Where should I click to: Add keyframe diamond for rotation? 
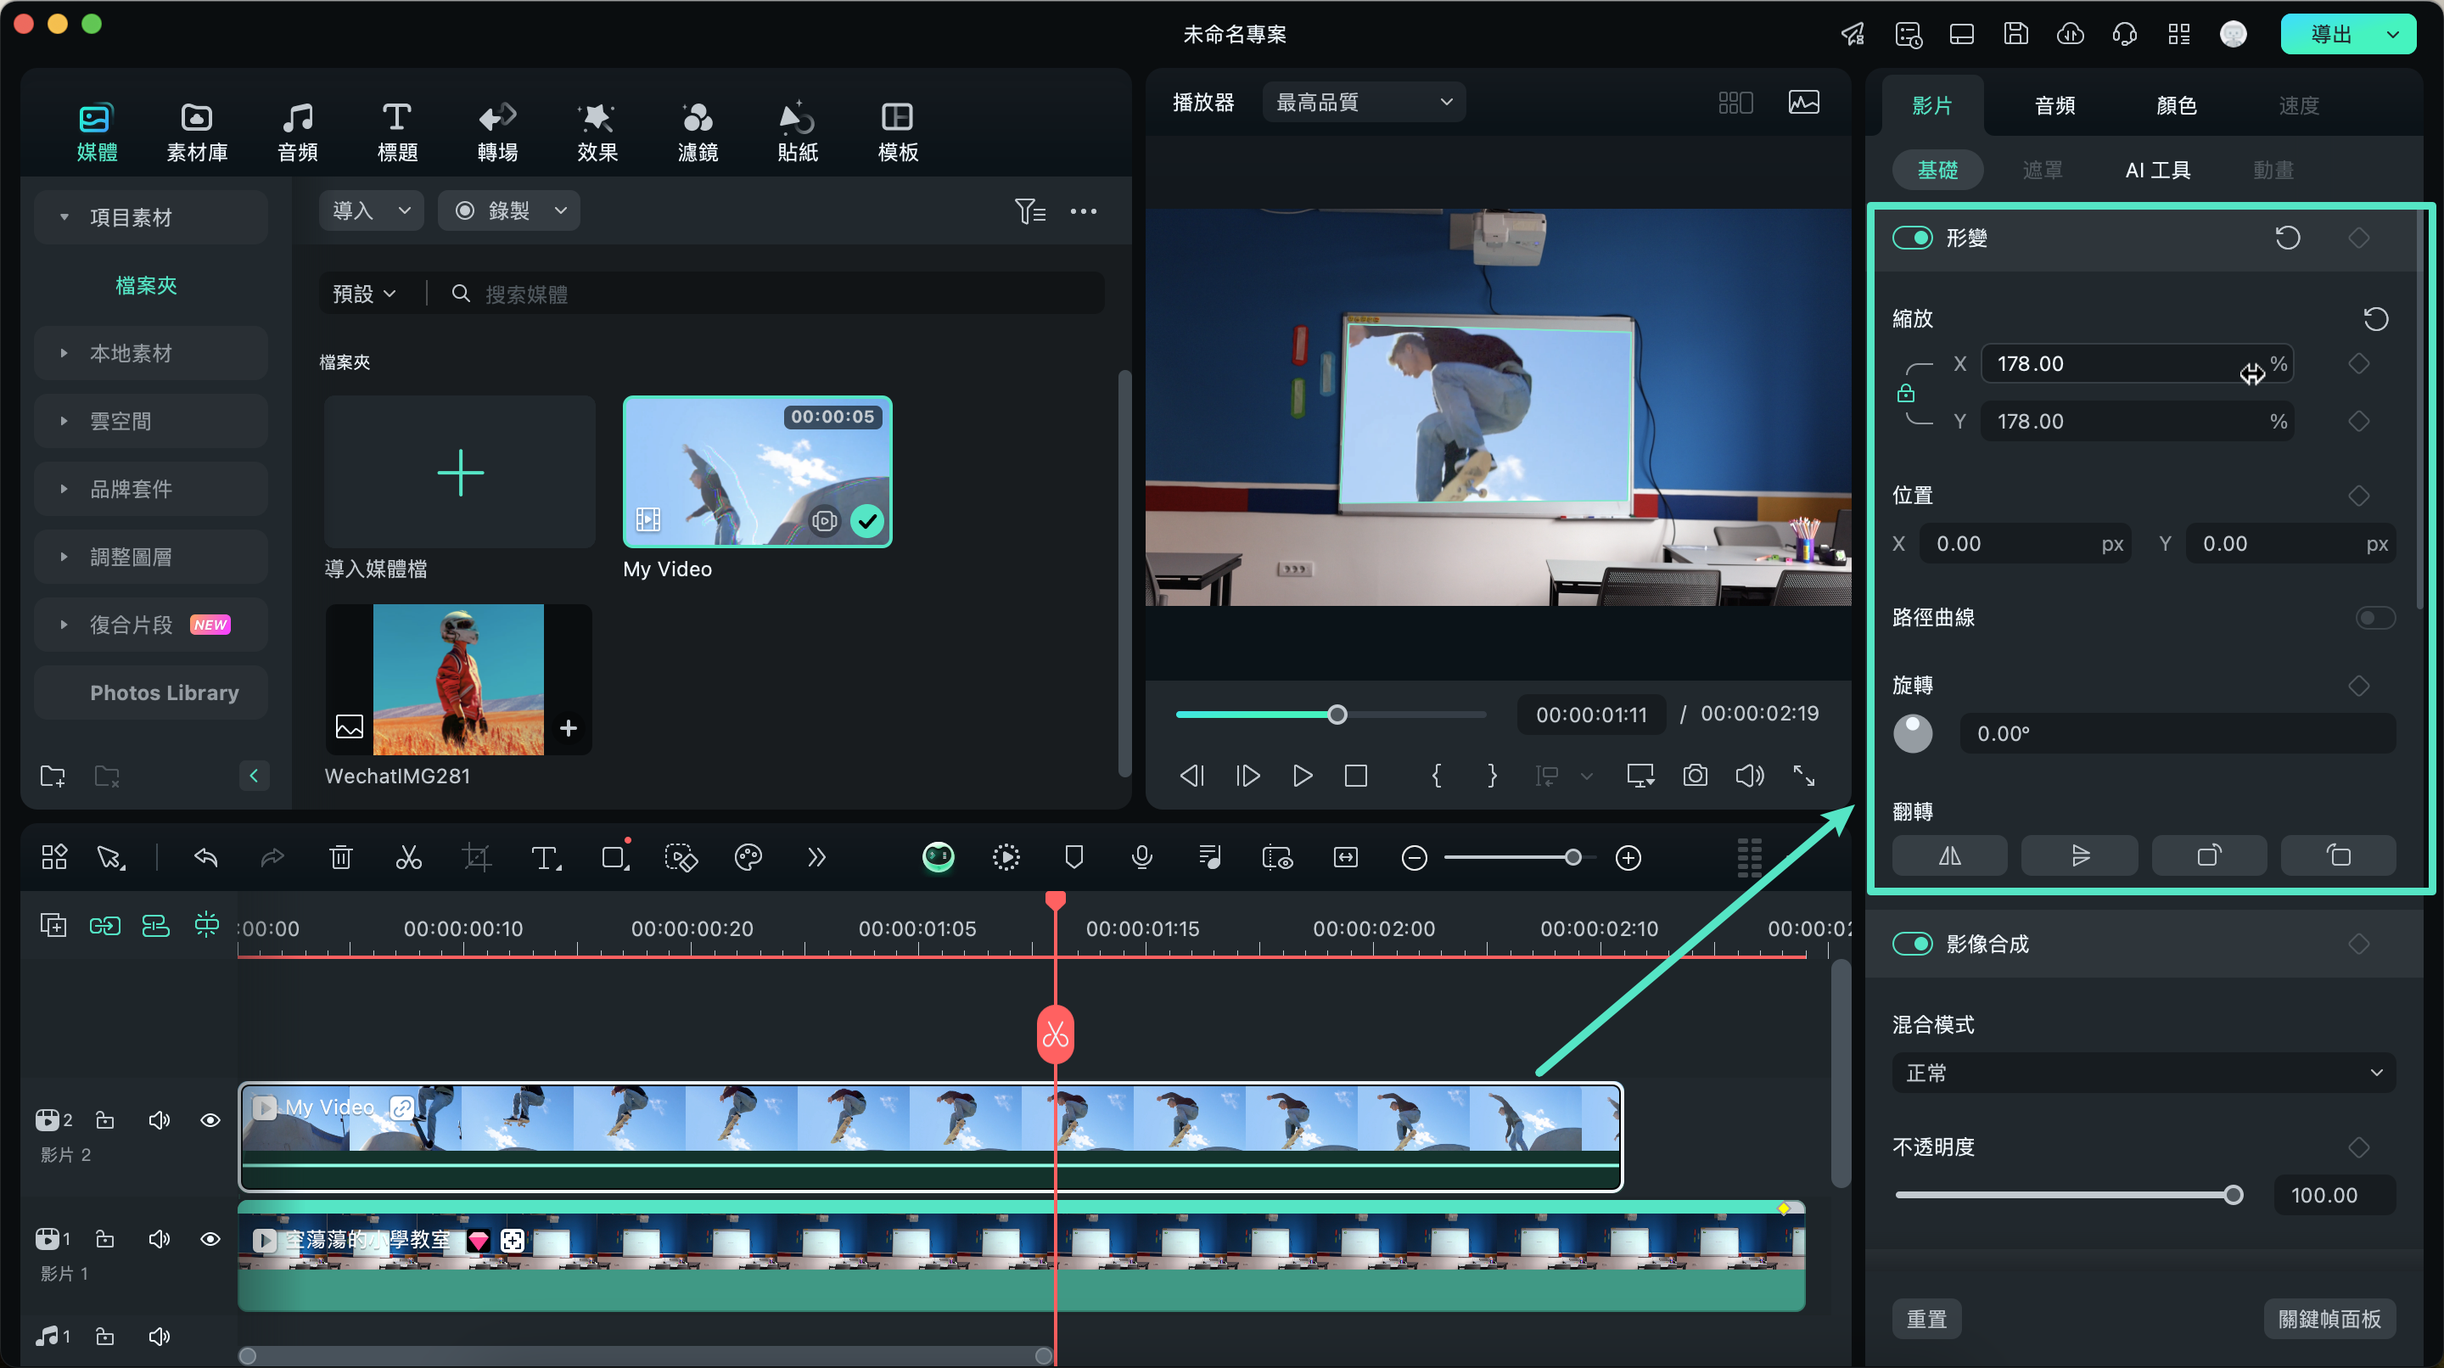click(x=2359, y=685)
